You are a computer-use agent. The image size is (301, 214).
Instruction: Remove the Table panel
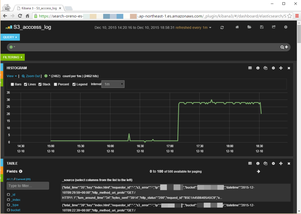click(289, 164)
